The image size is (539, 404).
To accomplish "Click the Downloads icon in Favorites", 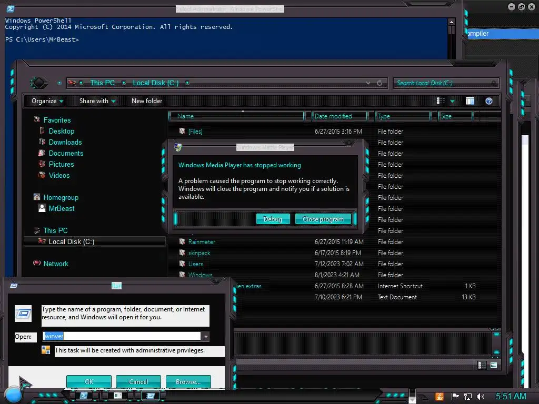I will pyautogui.click(x=42, y=142).
